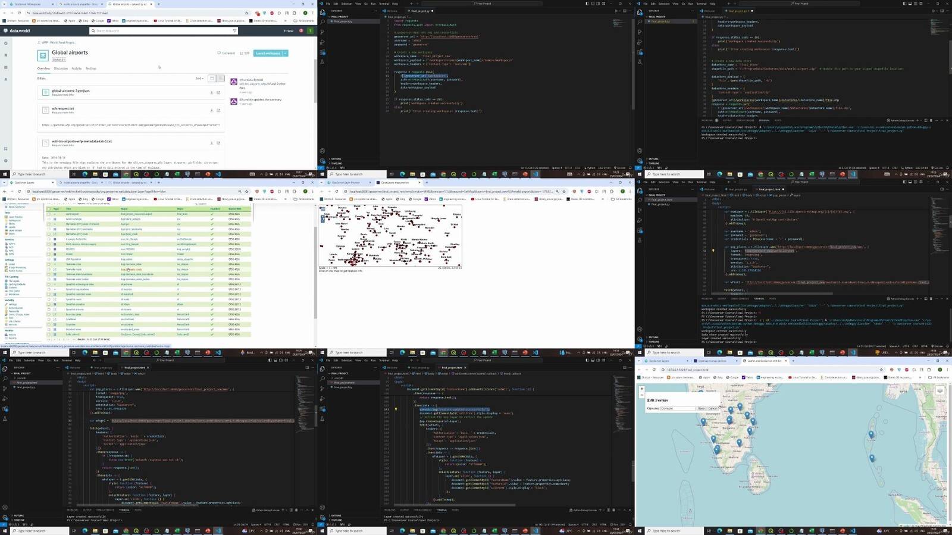
Task: Open global-airports-3.geojson file link
Action: click(x=70, y=91)
